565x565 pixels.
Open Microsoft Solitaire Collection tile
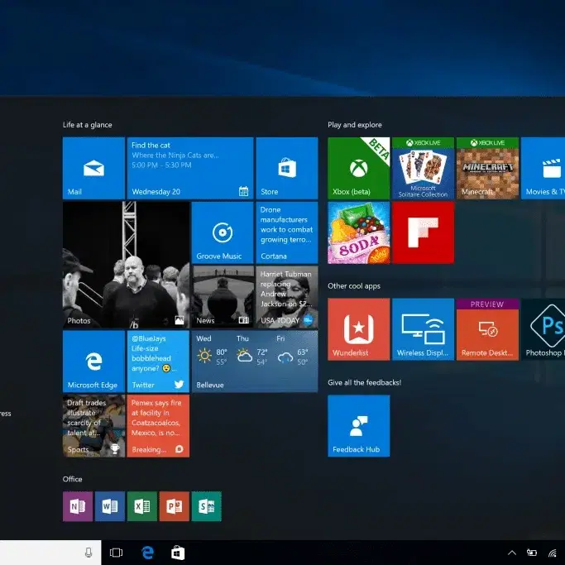pyautogui.click(x=423, y=168)
